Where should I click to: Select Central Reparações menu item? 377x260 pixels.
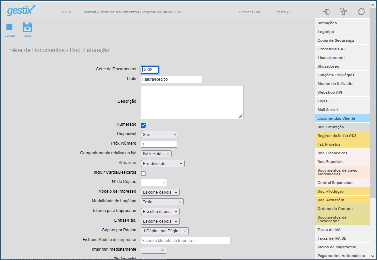(x=342, y=183)
